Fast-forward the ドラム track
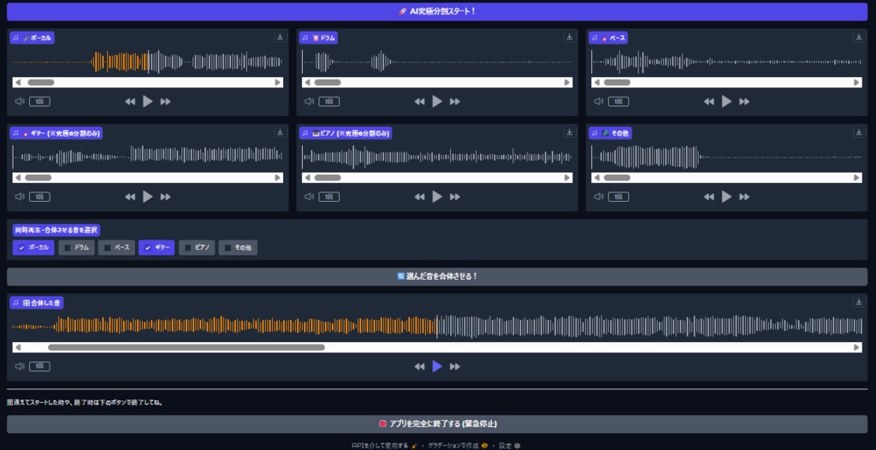Screen dimensions: 876x450 (455, 102)
